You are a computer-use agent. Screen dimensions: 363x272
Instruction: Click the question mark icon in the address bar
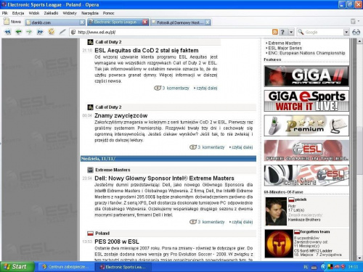[x=282, y=32]
